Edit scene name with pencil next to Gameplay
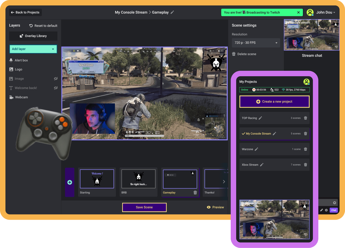345x248 pixels. pyautogui.click(x=172, y=12)
